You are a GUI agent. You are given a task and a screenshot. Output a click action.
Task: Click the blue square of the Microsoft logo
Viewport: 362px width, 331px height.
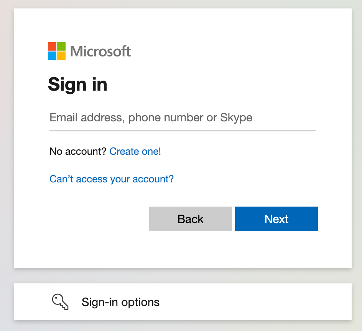point(52,56)
